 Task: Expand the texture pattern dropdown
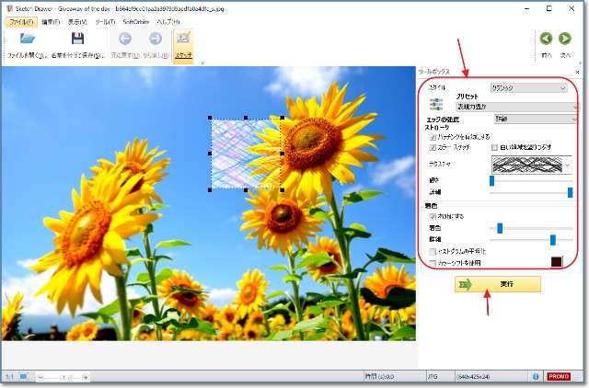pos(566,164)
